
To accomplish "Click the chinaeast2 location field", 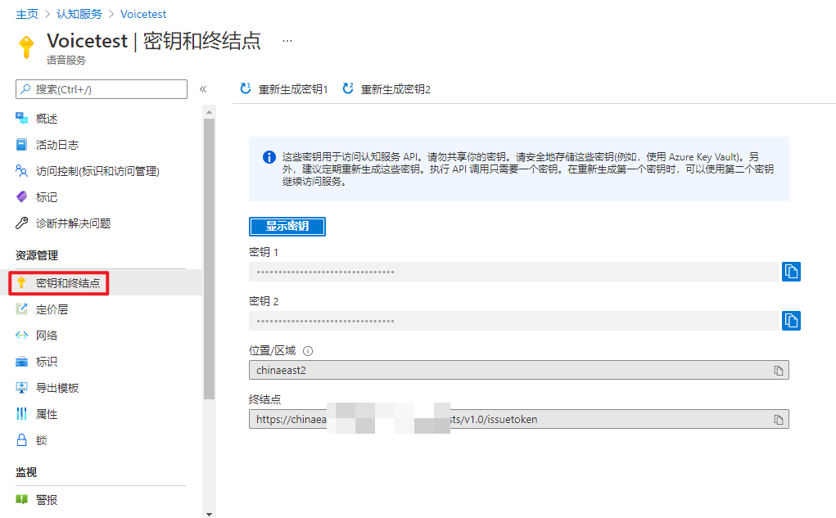I will 519,370.
